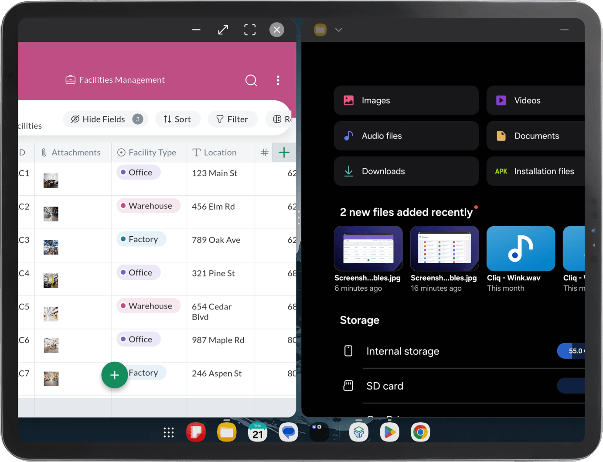Add a new column with plus icon

tap(284, 153)
